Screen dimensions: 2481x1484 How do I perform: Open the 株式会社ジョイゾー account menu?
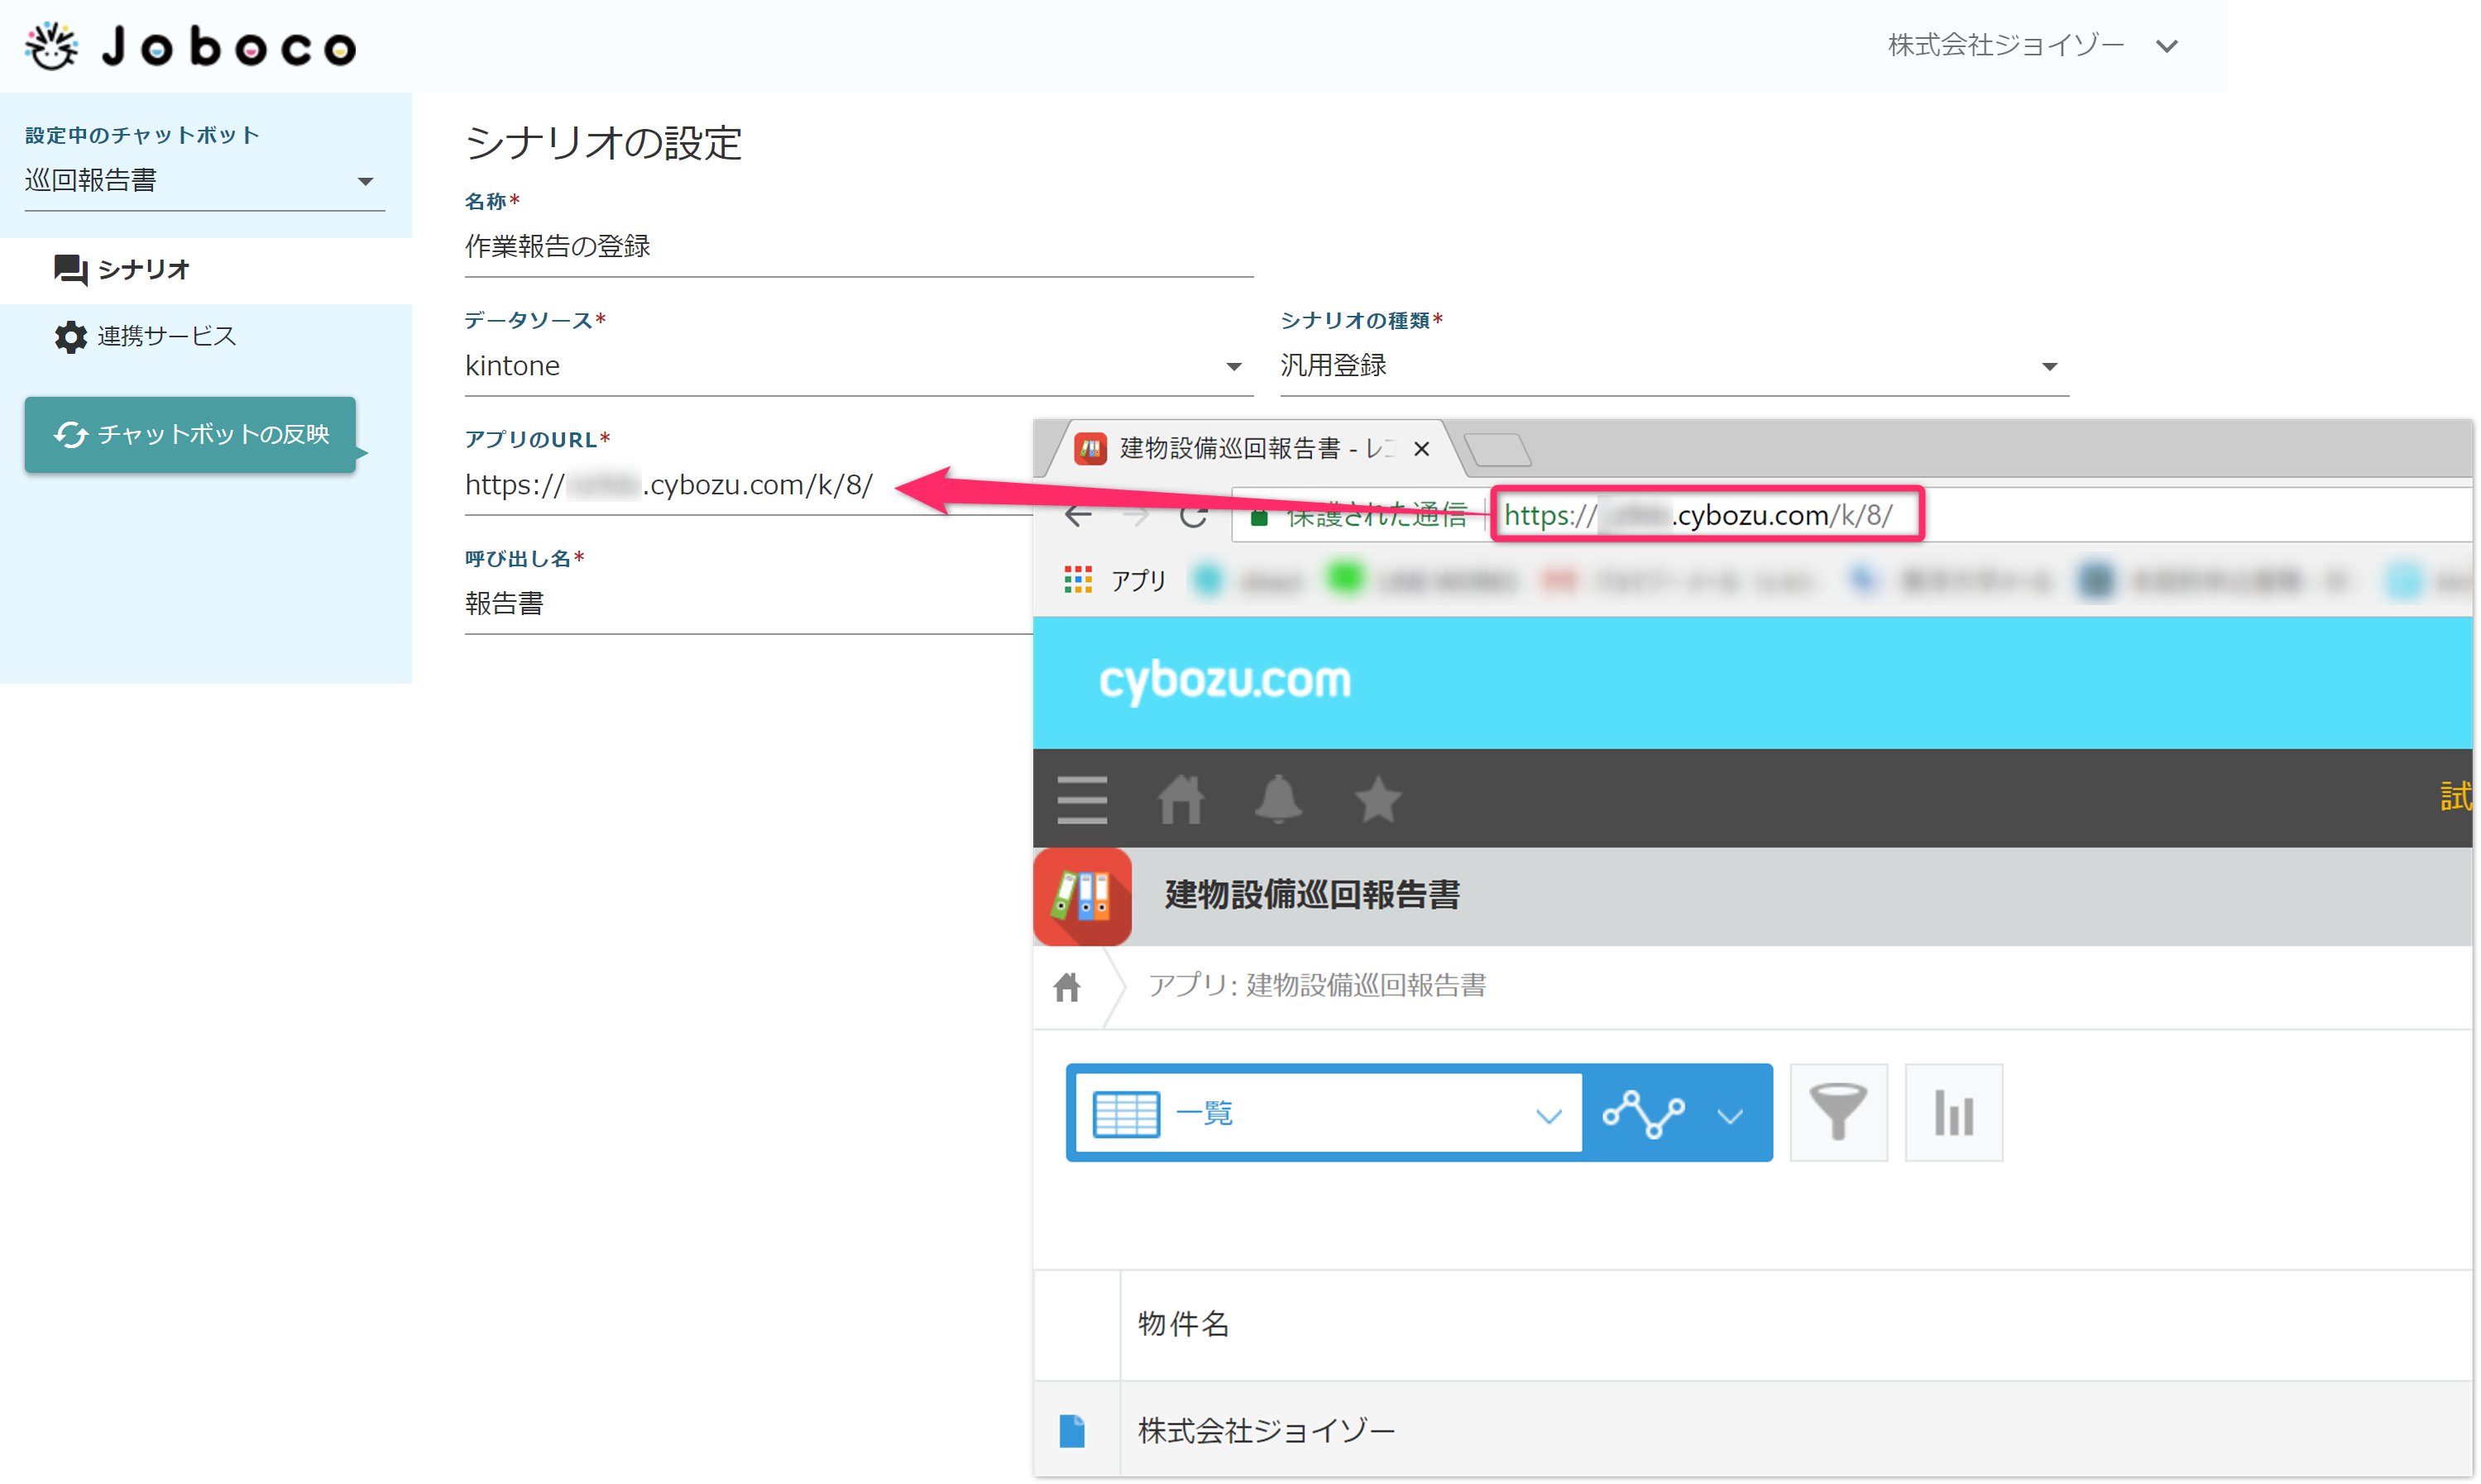2031,46
